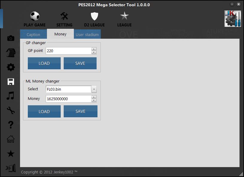Screen dimensions: 244x177
Task: Click SAVE in ML Money changer
Action: (80, 111)
